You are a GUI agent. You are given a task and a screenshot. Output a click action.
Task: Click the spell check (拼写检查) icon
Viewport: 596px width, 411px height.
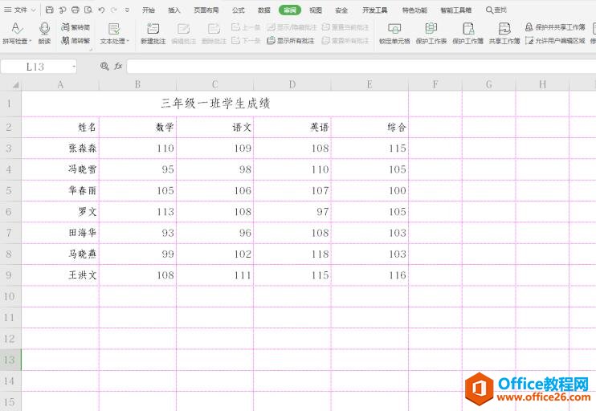tap(17, 28)
